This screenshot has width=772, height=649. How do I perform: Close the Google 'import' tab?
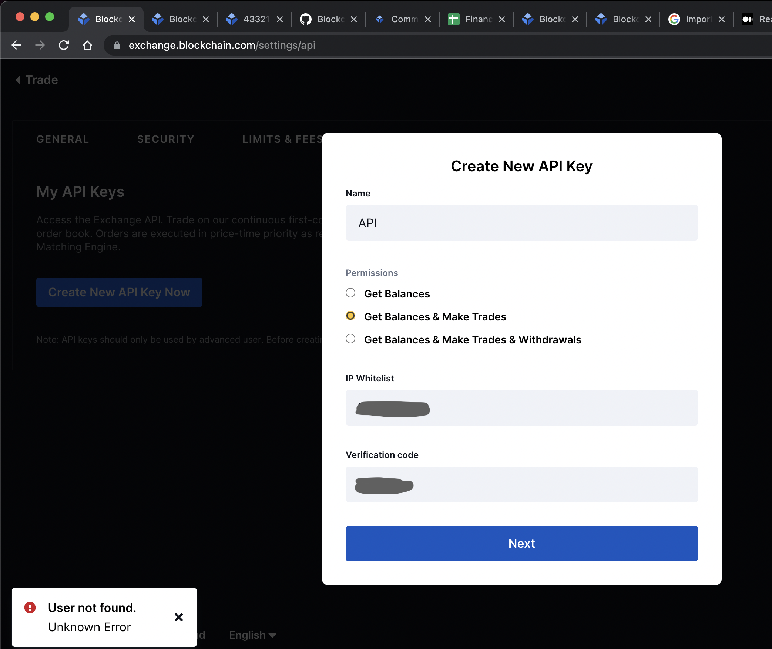click(721, 19)
